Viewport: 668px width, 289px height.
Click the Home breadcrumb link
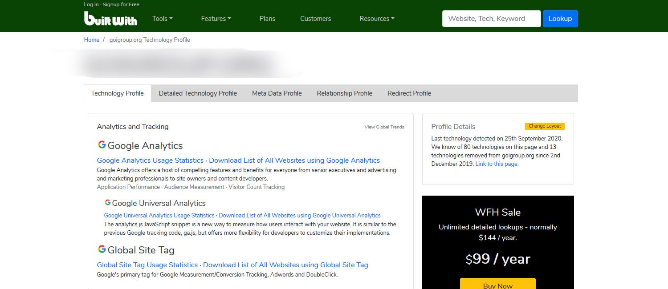click(x=92, y=40)
